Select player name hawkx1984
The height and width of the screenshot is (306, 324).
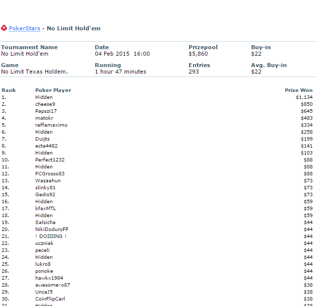[49, 278]
